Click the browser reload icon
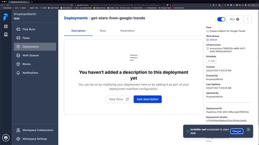259x145 pixels. [x=8, y=5]
